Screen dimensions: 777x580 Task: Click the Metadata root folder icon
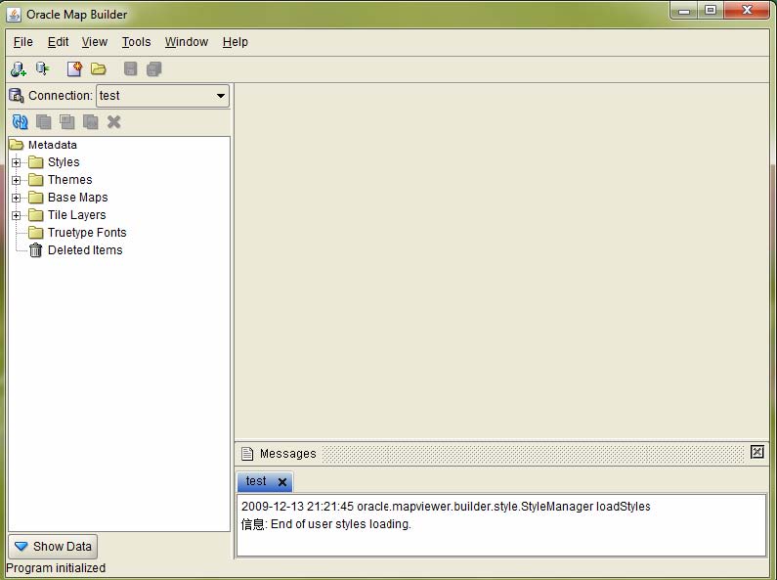17,145
